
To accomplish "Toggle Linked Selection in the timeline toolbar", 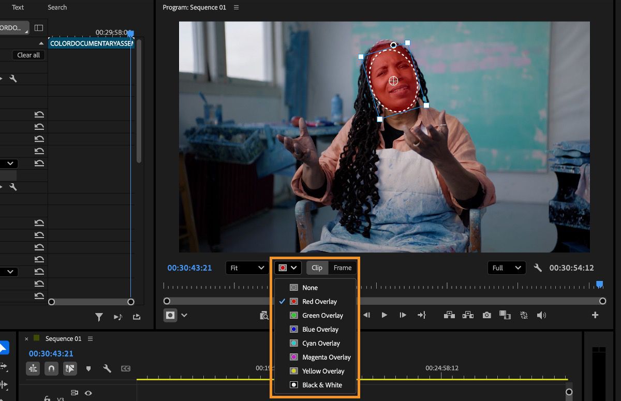I will coord(70,368).
